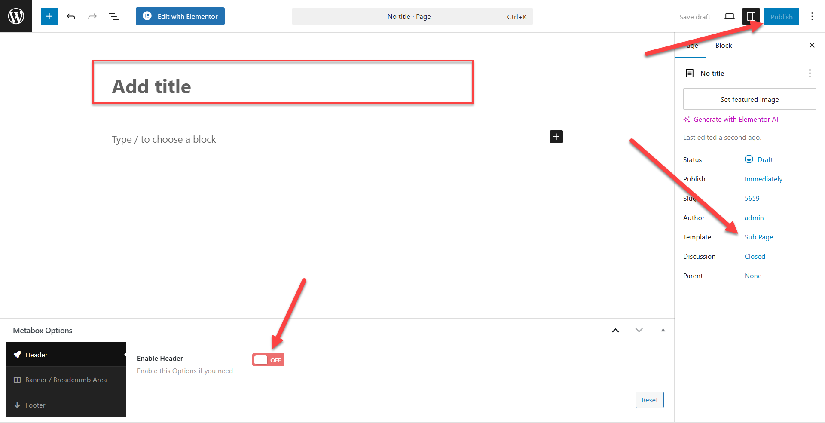This screenshot has height=423, width=825.
Task: Click into the Add title field
Action: coord(283,86)
